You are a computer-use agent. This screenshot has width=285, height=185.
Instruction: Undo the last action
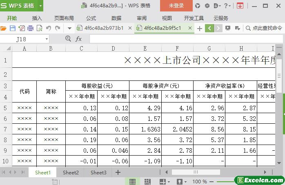click(x=48, y=28)
